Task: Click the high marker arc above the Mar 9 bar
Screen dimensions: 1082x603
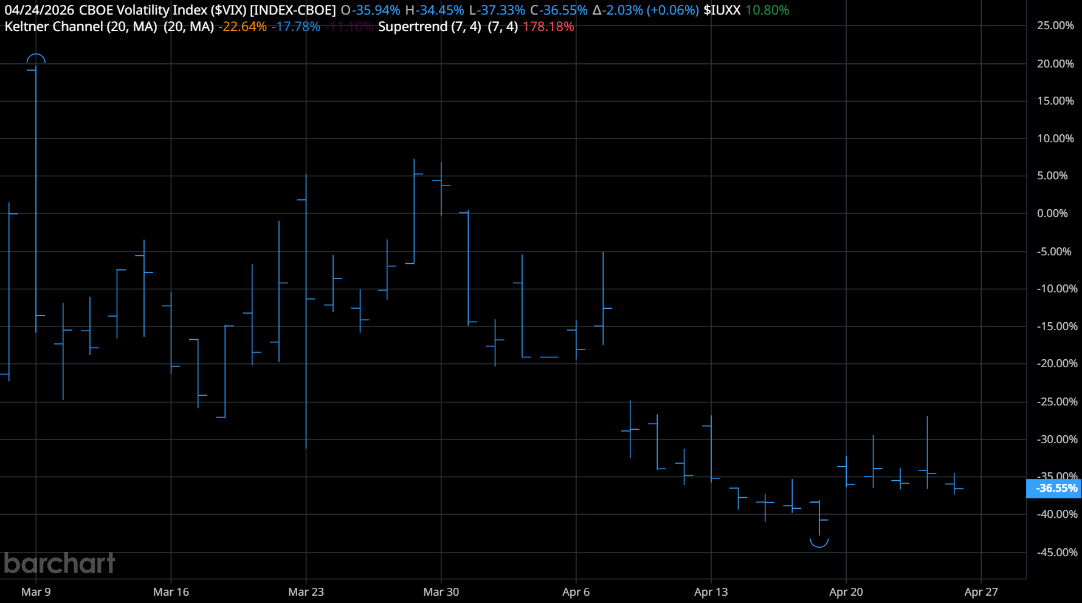Action: point(36,59)
